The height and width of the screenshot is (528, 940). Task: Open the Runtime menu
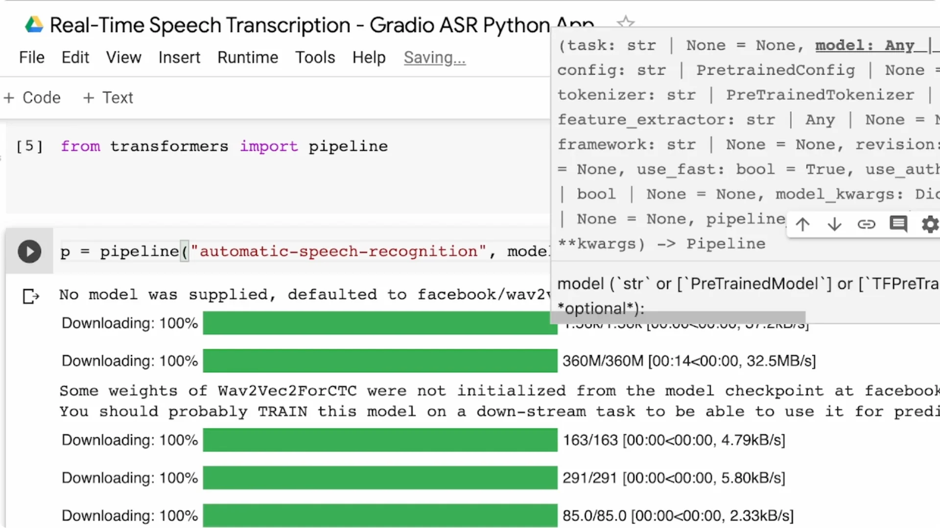click(x=248, y=57)
